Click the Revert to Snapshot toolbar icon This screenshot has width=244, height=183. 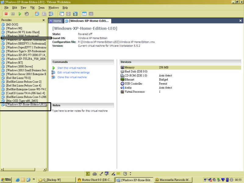(x=44, y=14)
